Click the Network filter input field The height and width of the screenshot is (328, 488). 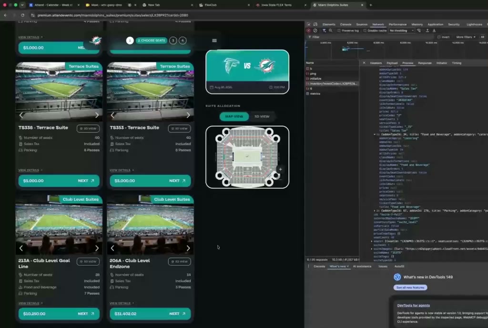[x=370, y=37]
